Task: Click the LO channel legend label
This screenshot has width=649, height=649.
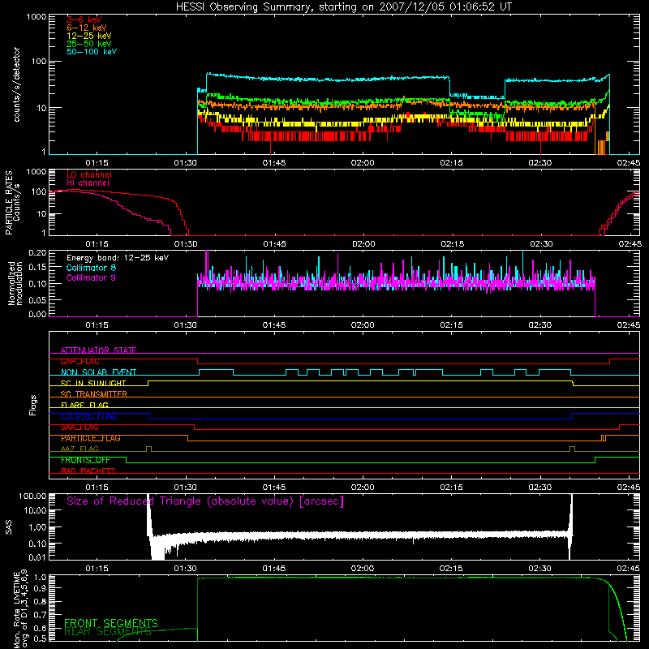Action: click(x=89, y=174)
